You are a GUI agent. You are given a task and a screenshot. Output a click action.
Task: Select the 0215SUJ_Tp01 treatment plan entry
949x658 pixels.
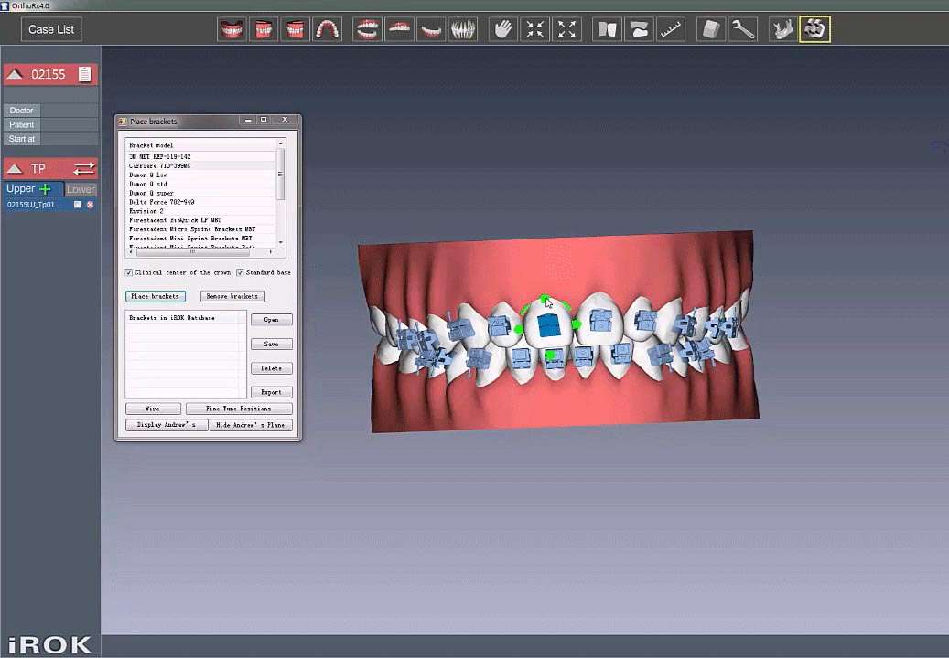coord(31,205)
